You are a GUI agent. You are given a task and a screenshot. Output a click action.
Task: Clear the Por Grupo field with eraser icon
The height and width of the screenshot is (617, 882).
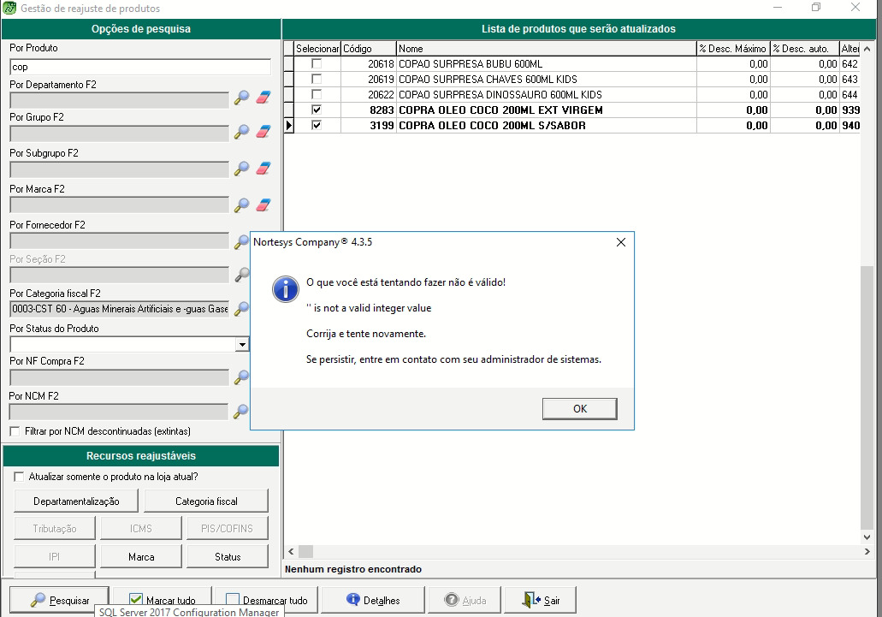(263, 132)
